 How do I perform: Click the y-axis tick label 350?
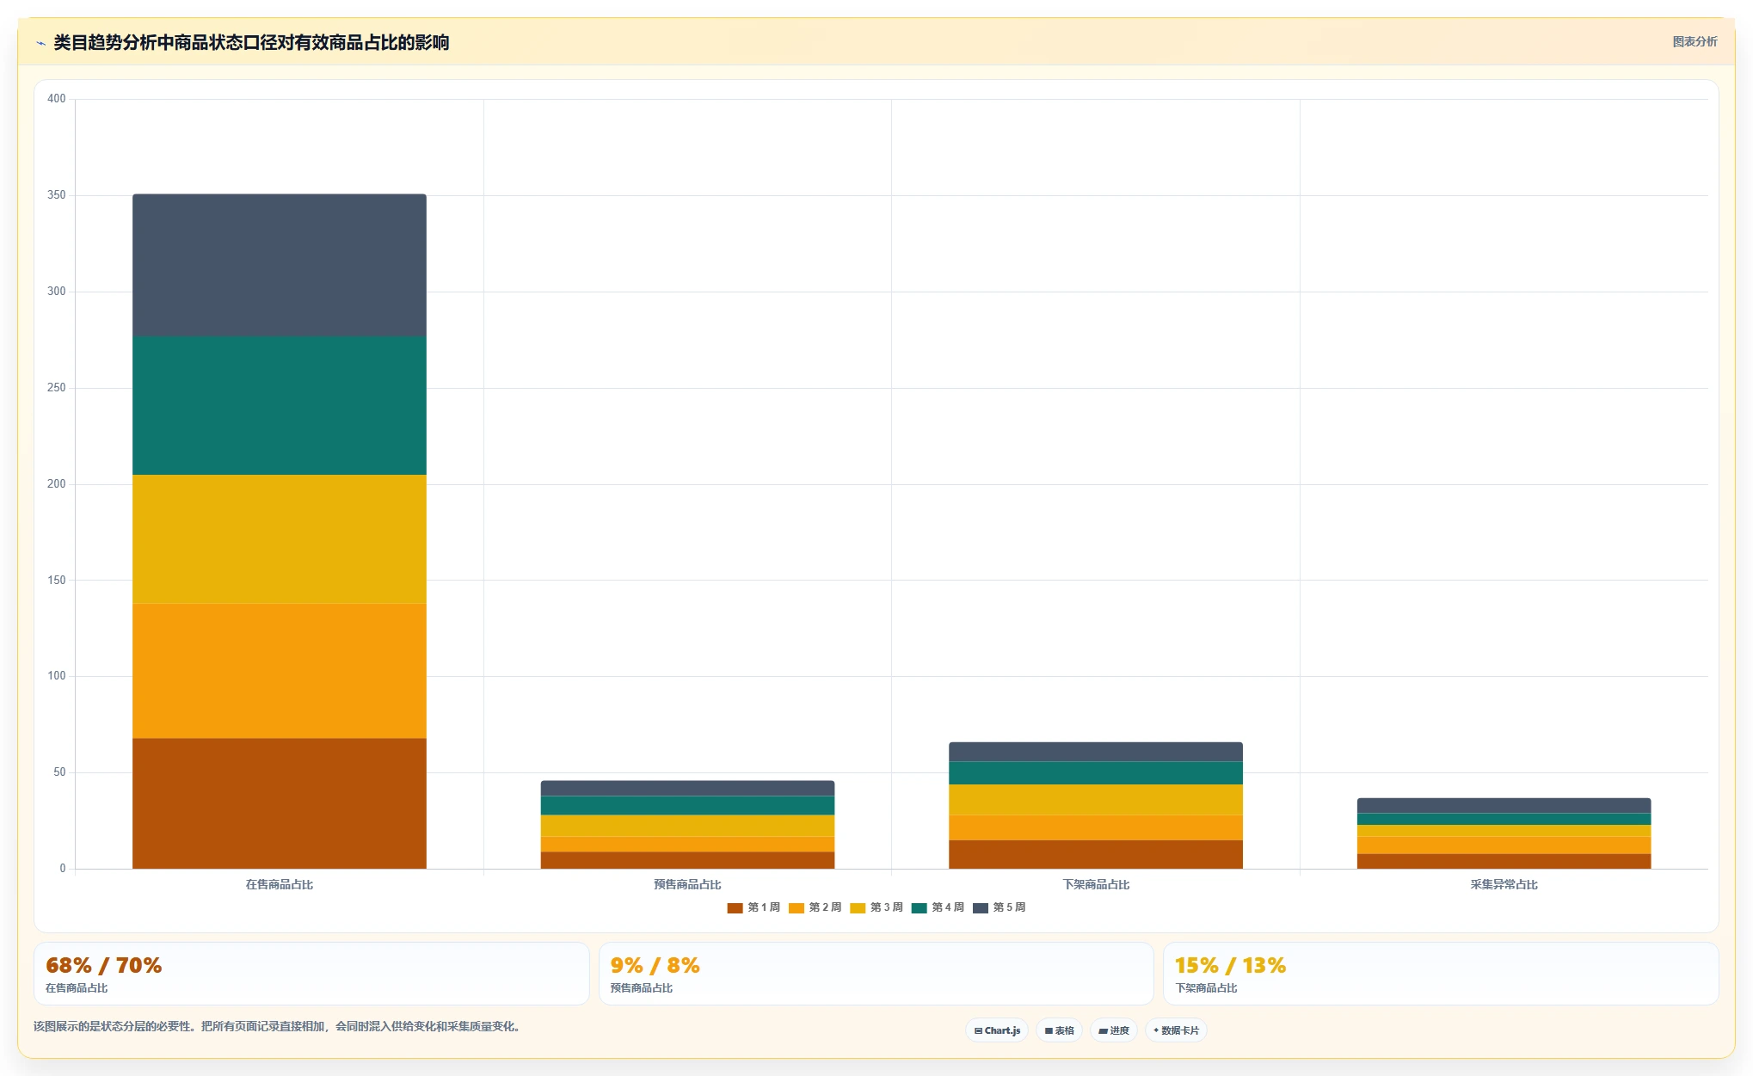tap(57, 195)
